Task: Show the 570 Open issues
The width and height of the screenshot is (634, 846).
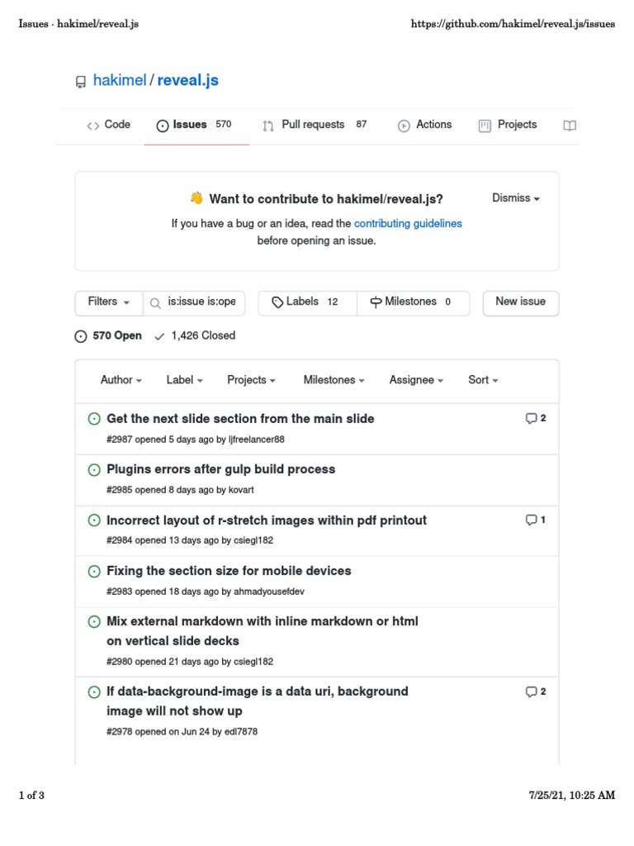Action: (x=108, y=336)
